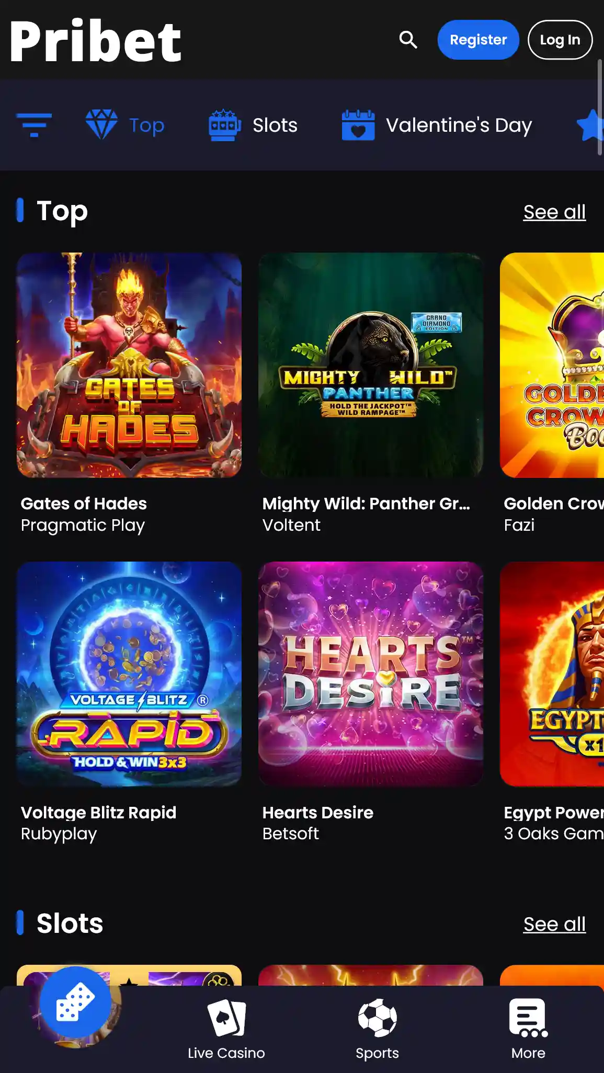Tap the blue dice casino button
The height and width of the screenshot is (1073, 604).
(75, 1002)
